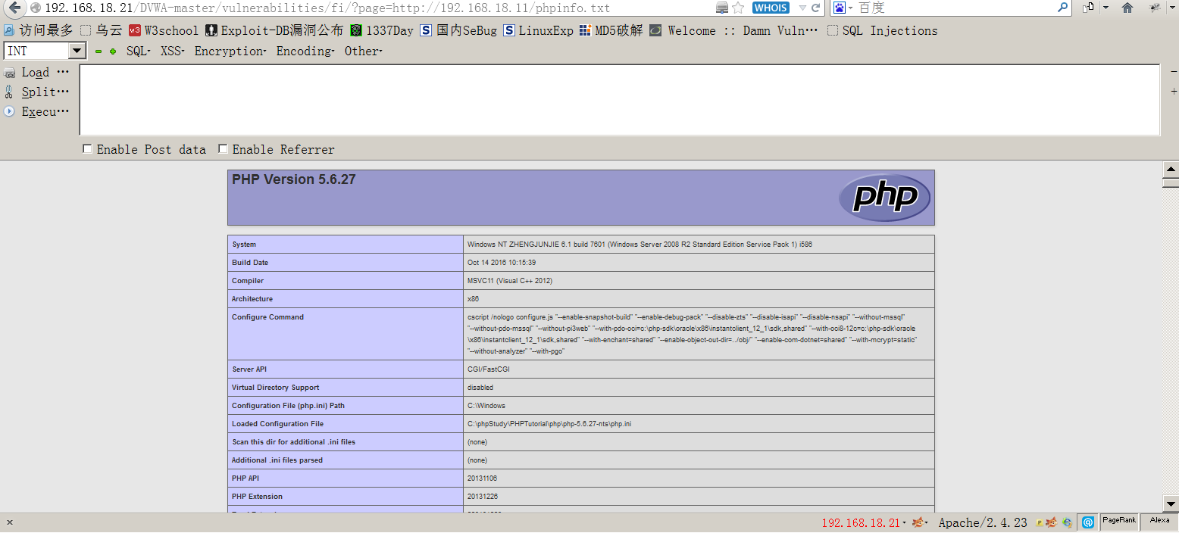The image size is (1179, 533).
Task: Open the Welcome :: Damn Vuln bookmark
Action: (x=733, y=30)
